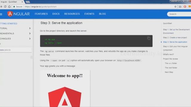Copy the code snippet with the copy icon
The width and height of the screenshot is (191, 107).
tap(149, 38)
